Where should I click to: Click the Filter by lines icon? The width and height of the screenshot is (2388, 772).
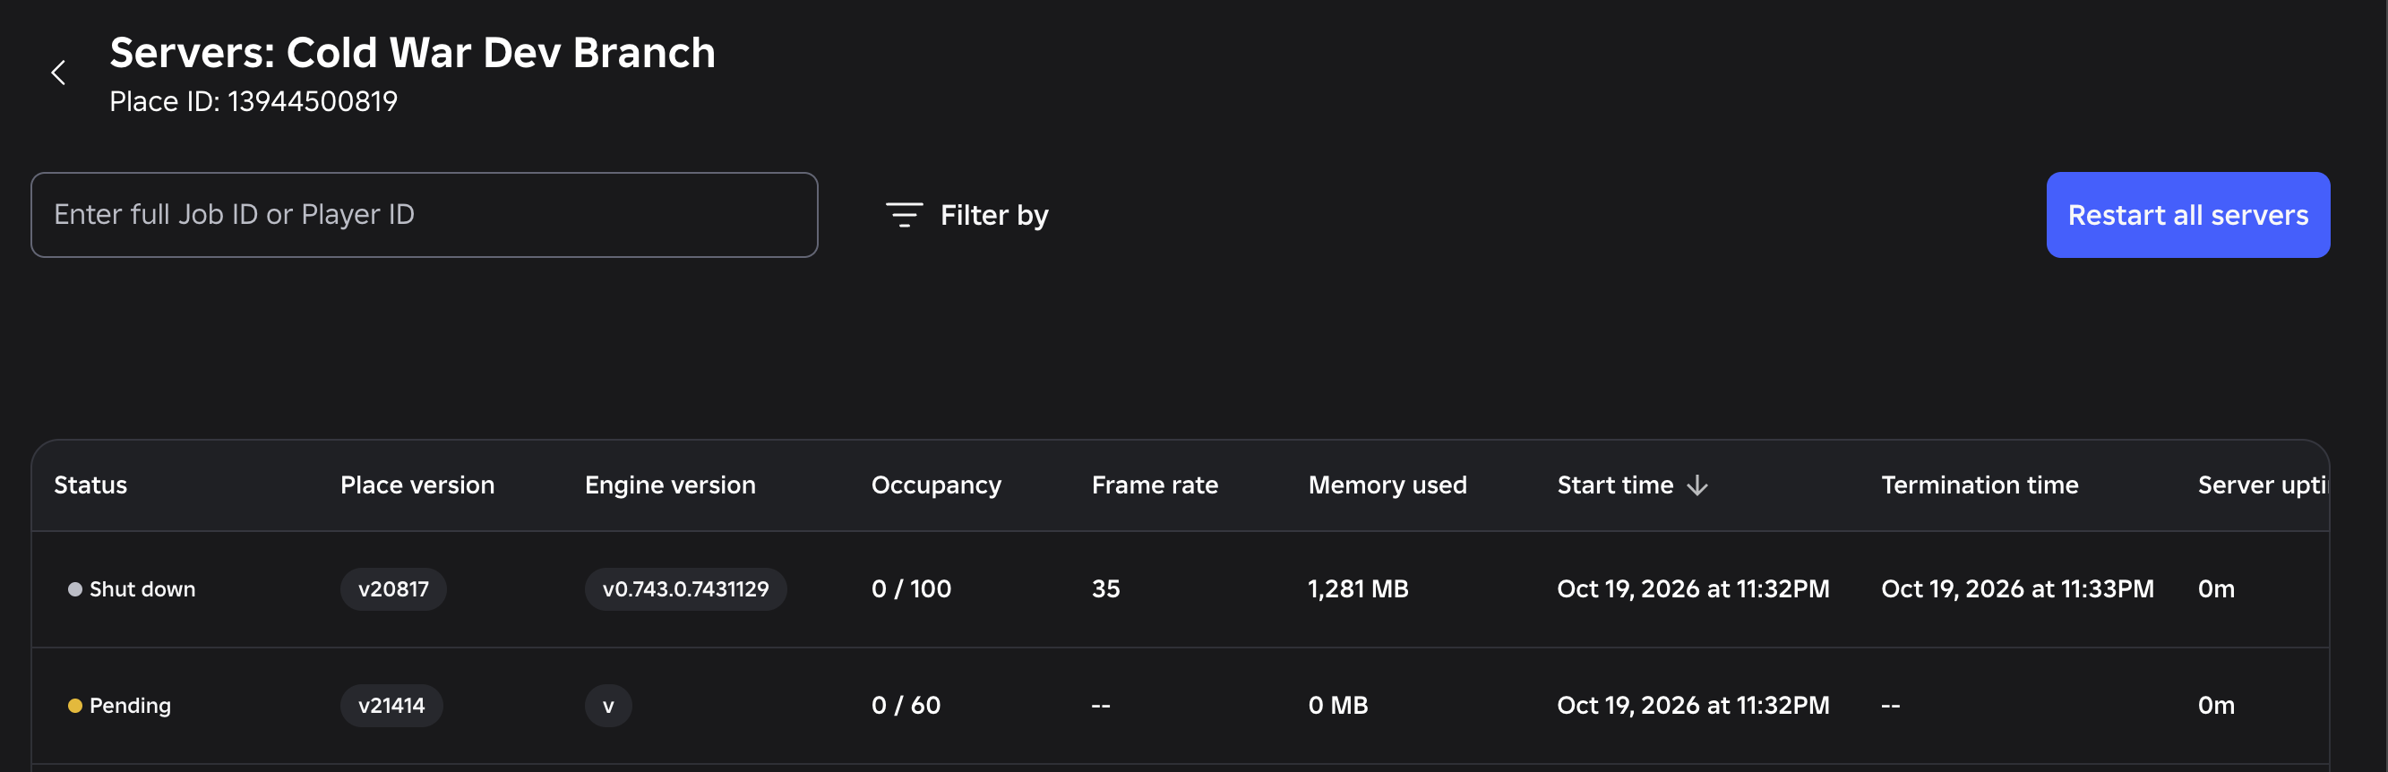coord(904,215)
